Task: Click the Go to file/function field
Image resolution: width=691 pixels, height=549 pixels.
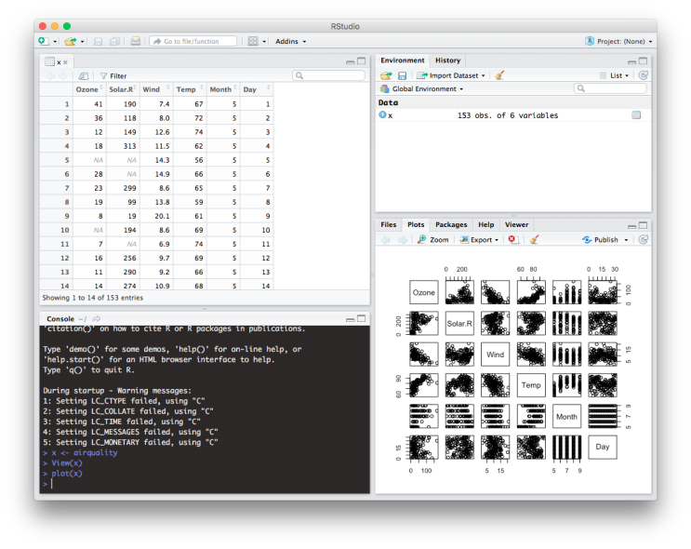Action: (193, 42)
